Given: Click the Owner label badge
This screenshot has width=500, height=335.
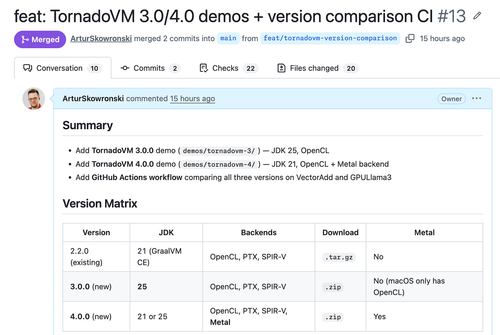Looking at the screenshot, I should pyautogui.click(x=452, y=99).
